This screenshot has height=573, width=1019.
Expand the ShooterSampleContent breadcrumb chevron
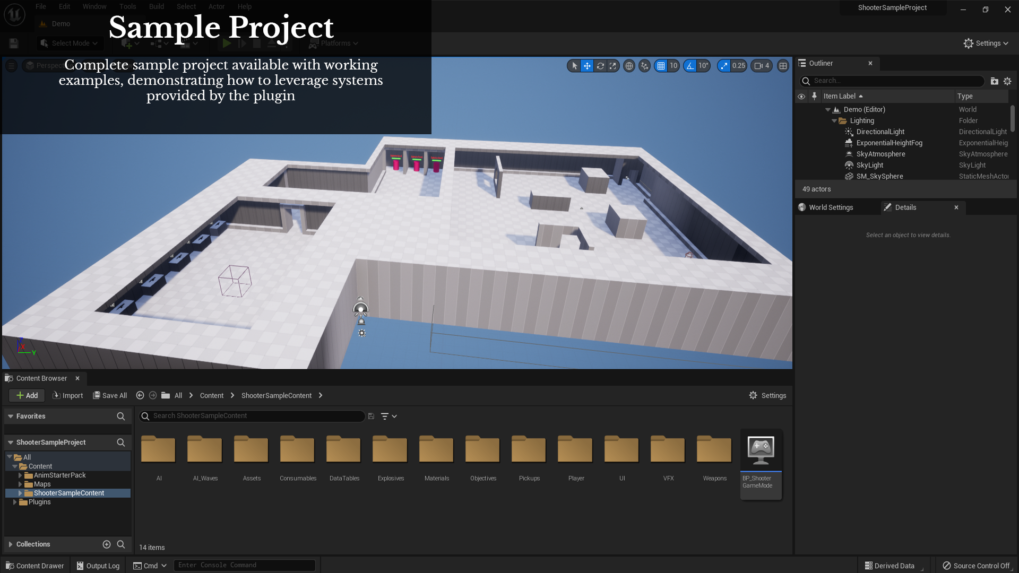pos(321,396)
